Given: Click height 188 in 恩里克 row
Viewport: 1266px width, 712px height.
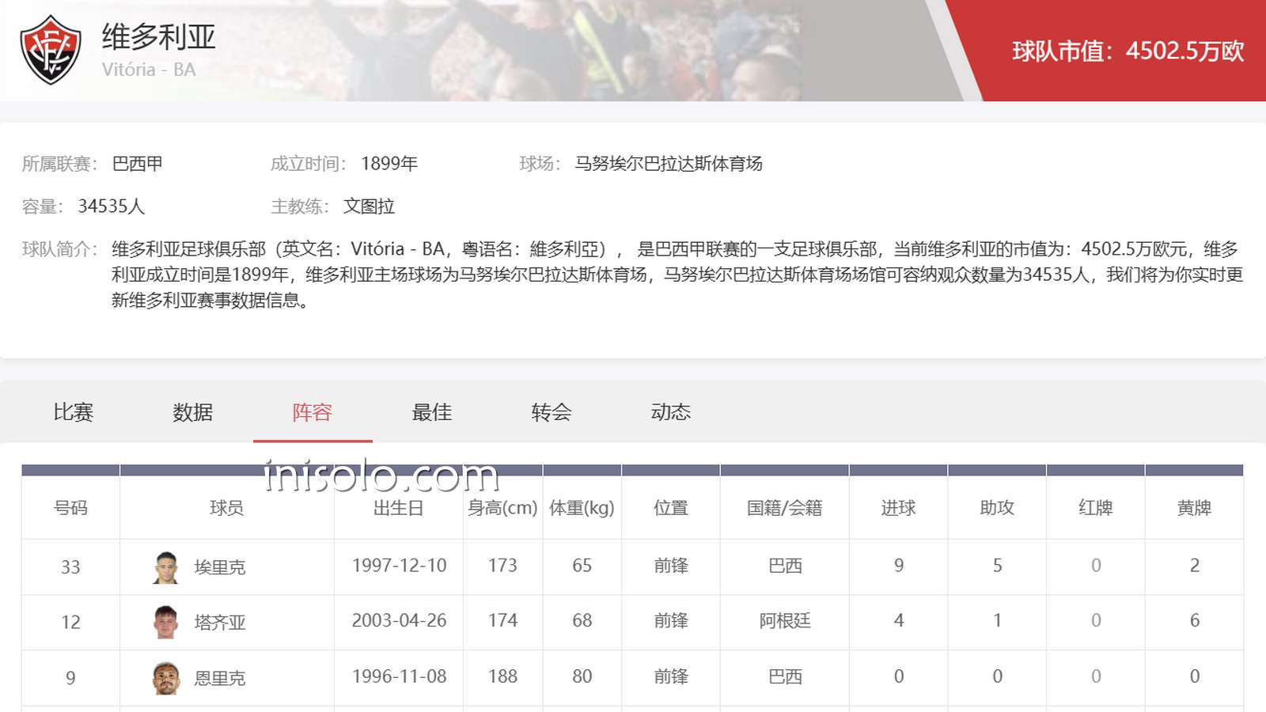Looking at the screenshot, I should 502,676.
